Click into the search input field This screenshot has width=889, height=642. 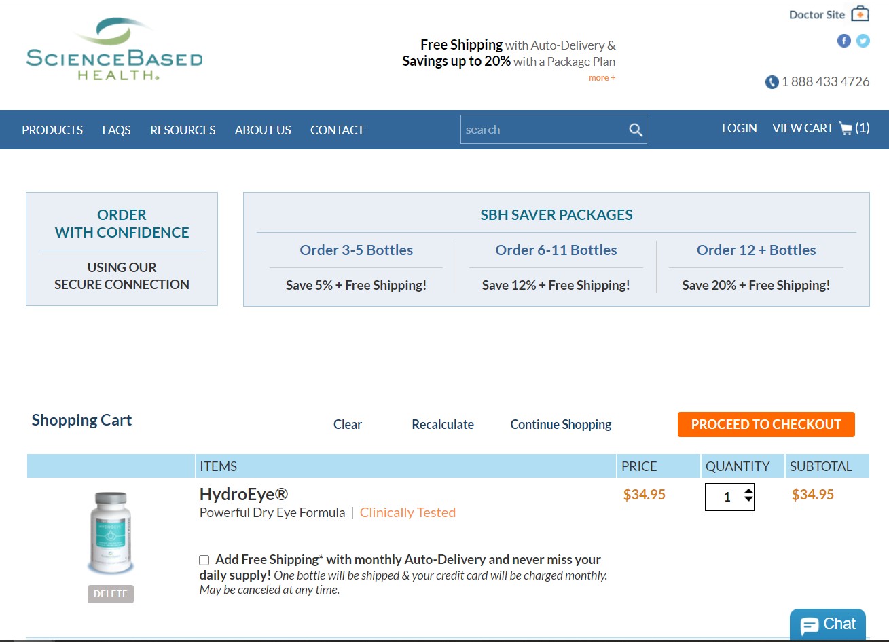542,130
